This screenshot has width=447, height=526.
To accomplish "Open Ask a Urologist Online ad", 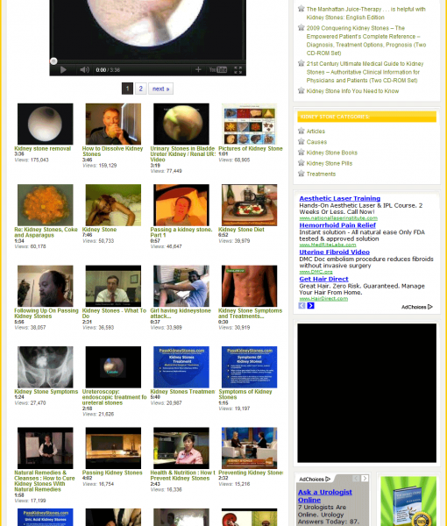I will click(x=325, y=496).
